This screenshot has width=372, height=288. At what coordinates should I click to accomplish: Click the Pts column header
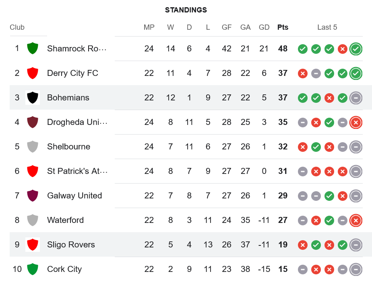click(283, 27)
